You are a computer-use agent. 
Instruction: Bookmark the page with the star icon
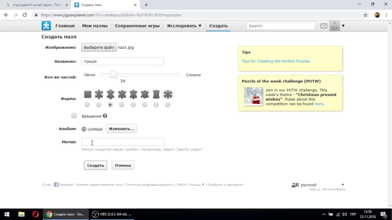coord(365,15)
